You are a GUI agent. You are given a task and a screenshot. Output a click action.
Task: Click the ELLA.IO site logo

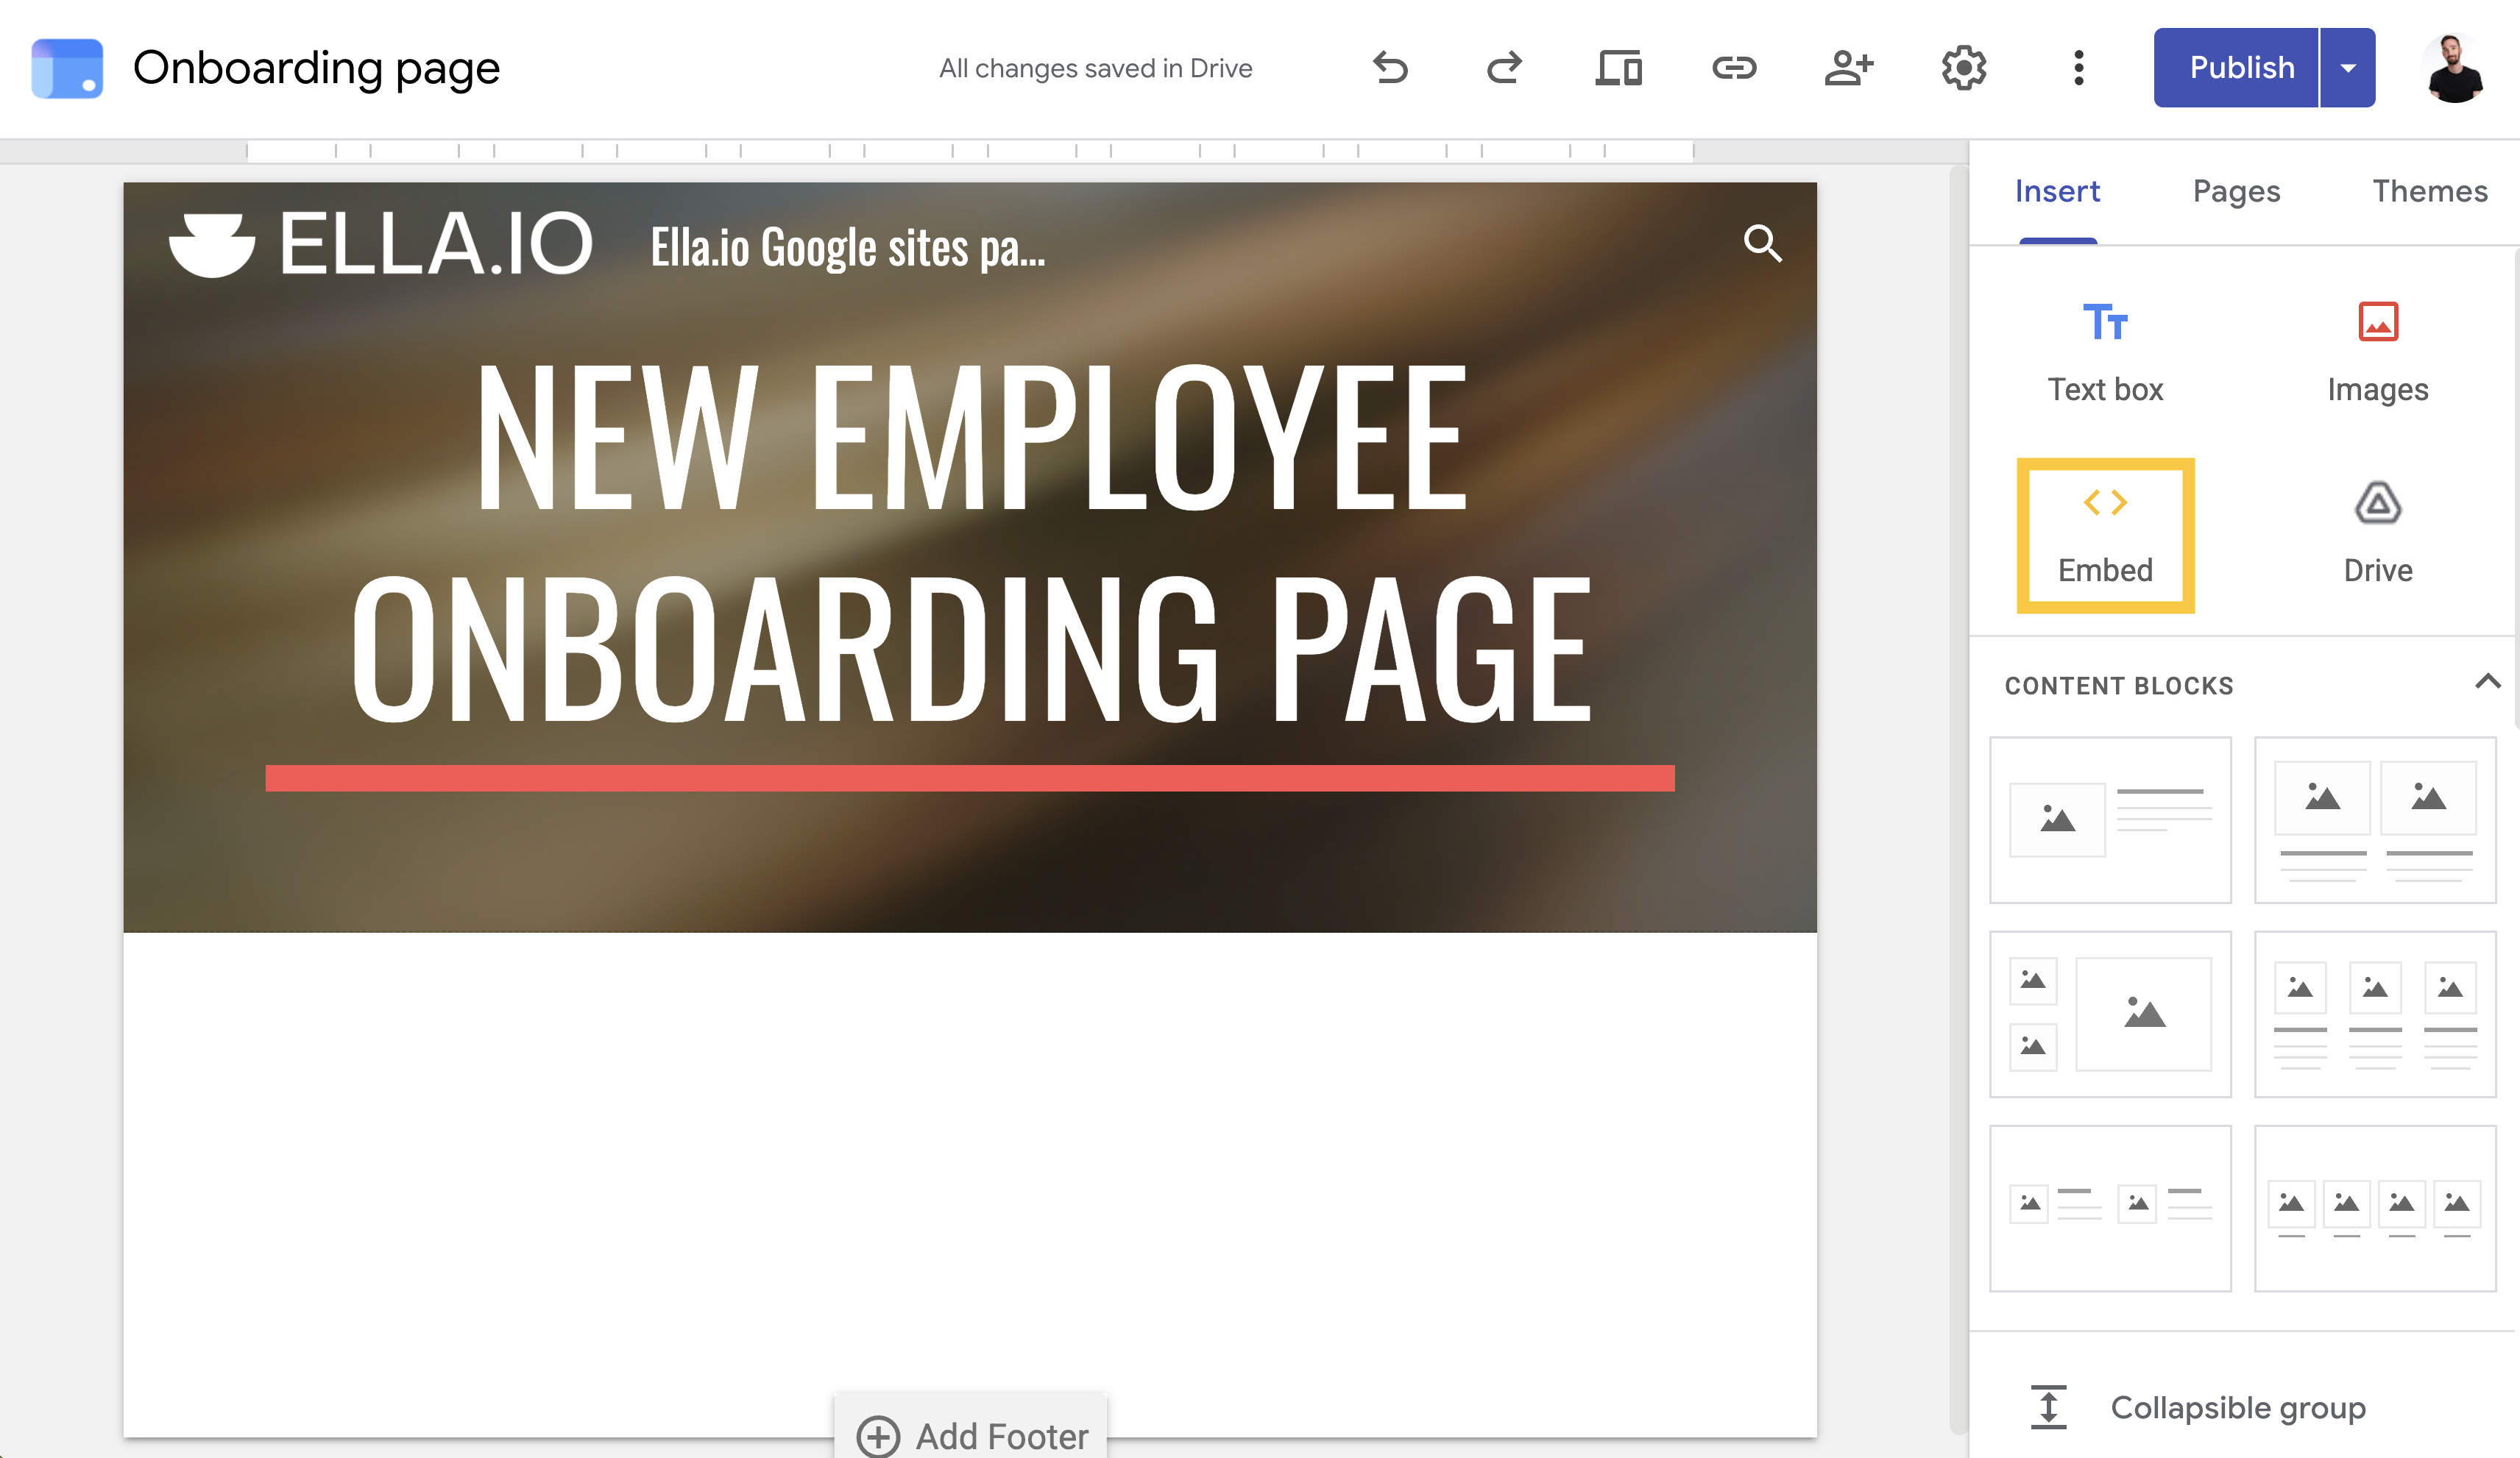[381, 243]
